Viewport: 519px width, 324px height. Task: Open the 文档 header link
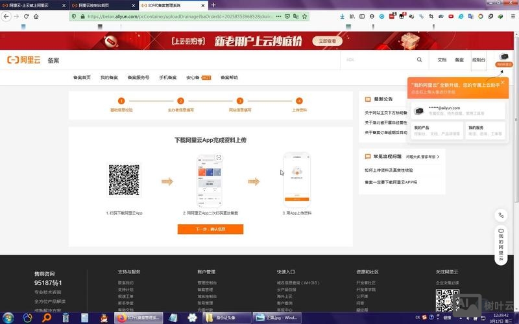pyautogui.click(x=442, y=60)
